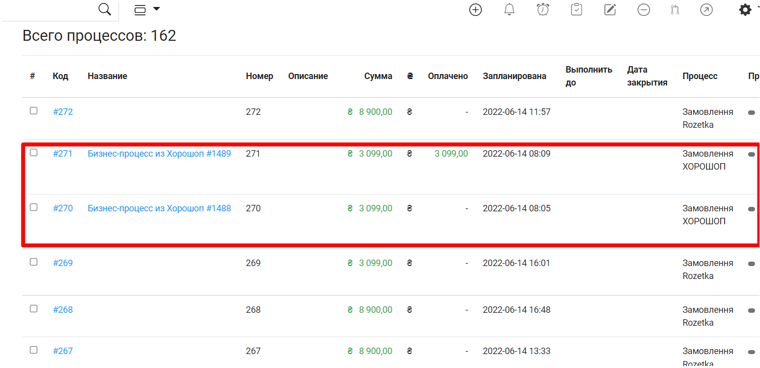This screenshot has width=760, height=368.
Task: Open the view layout dropdown
Action: (147, 9)
